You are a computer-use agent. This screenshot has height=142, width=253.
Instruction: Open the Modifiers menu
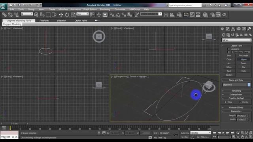(63, 9)
